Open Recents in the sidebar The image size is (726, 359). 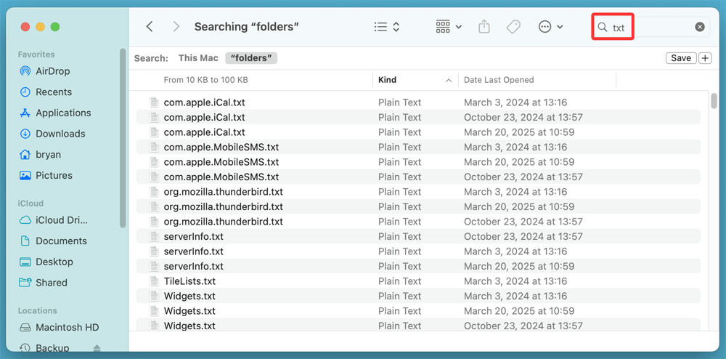pyautogui.click(x=45, y=92)
